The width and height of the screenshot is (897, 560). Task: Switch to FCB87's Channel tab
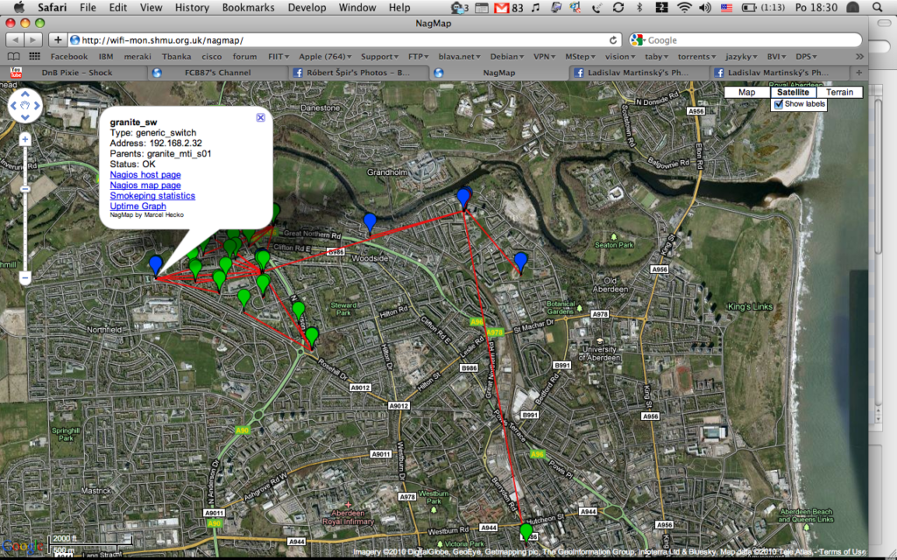click(x=217, y=73)
